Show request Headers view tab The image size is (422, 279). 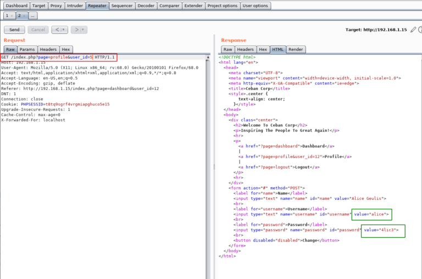pos(48,49)
